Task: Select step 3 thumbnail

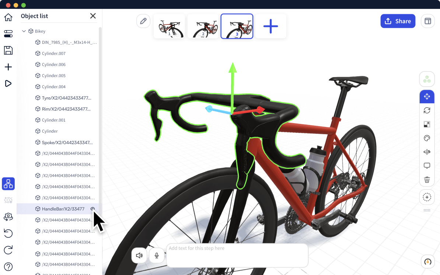Action: [x=237, y=27]
